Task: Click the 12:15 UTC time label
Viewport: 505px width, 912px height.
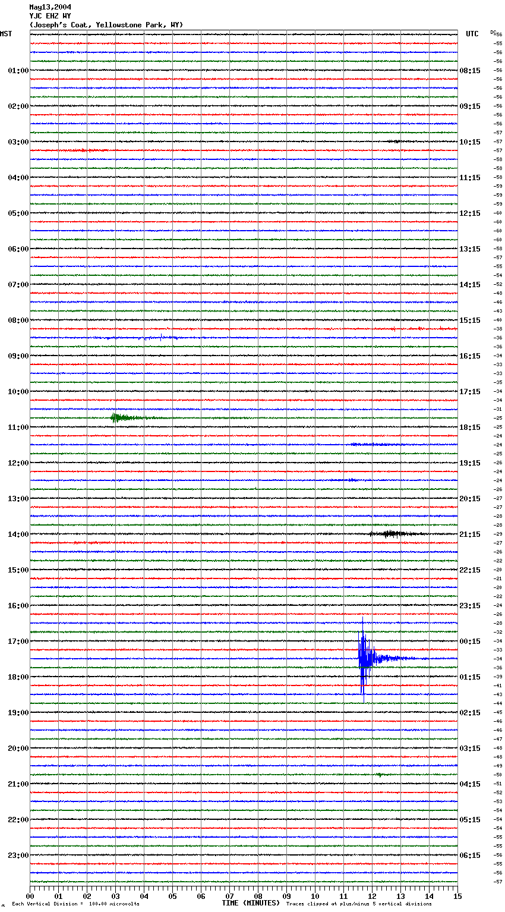Action: coord(470,213)
